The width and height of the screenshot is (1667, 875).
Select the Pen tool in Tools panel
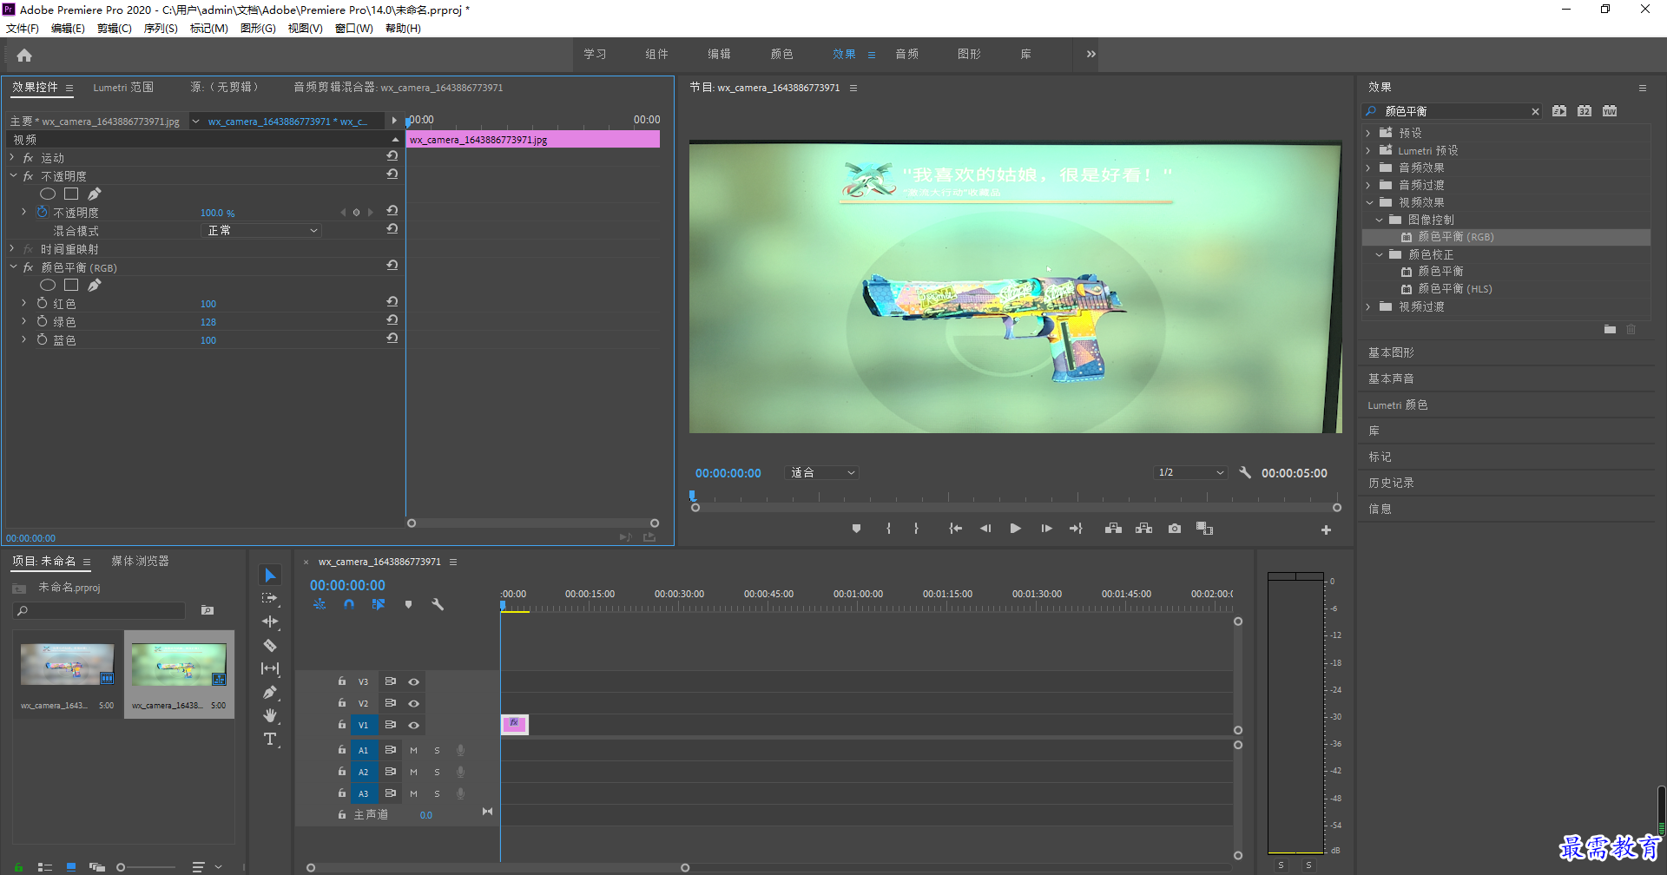click(270, 692)
